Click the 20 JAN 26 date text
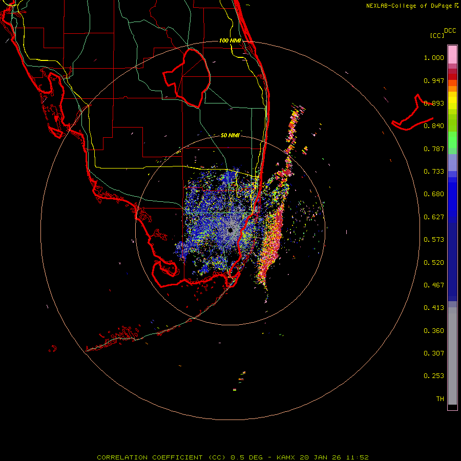 point(320,457)
